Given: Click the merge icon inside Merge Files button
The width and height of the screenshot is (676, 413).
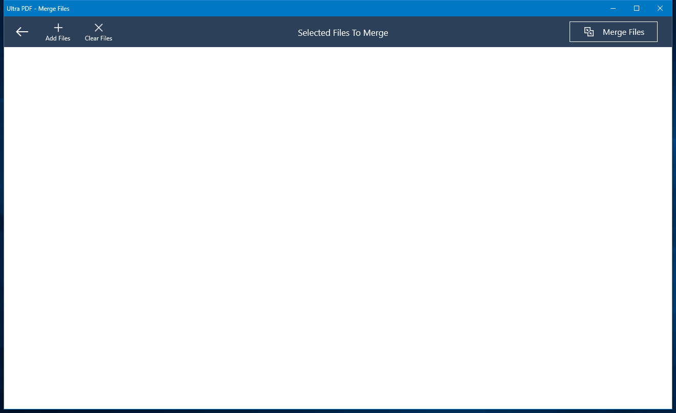Looking at the screenshot, I should pyautogui.click(x=589, y=32).
